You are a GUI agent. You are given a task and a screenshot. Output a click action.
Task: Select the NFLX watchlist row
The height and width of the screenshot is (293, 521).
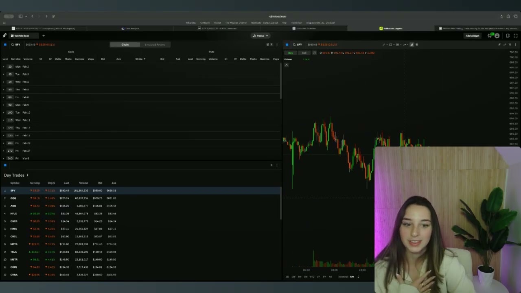click(140, 214)
